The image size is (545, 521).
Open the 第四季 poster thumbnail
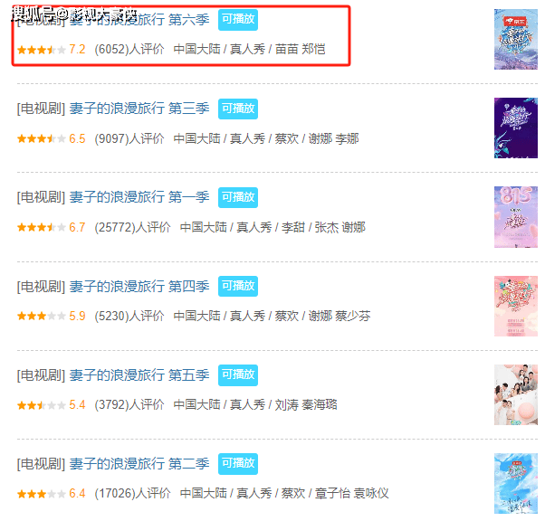[516, 306]
